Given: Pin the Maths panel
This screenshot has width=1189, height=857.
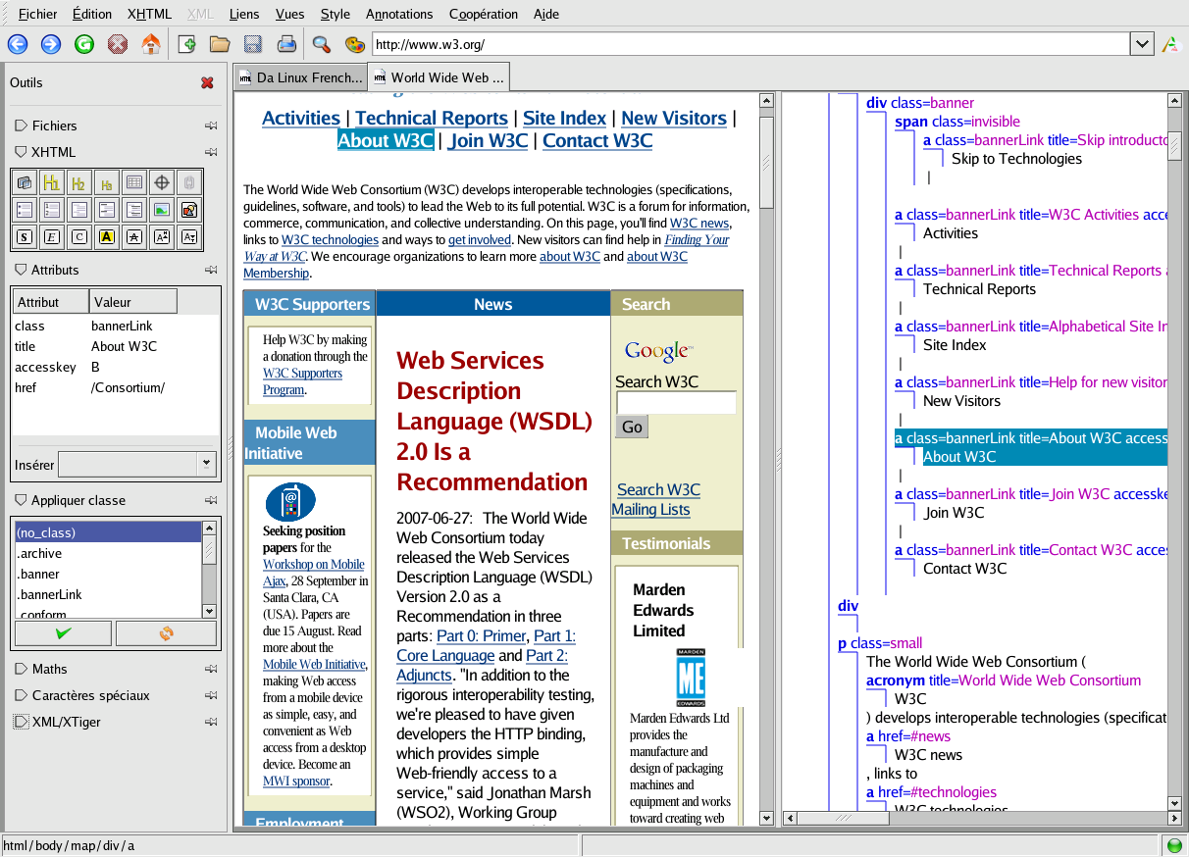Looking at the screenshot, I should (210, 669).
